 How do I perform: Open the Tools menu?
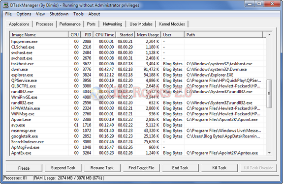(x=78, y=14)
